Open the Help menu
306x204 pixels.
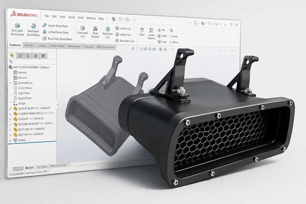[x=101, y=18]
